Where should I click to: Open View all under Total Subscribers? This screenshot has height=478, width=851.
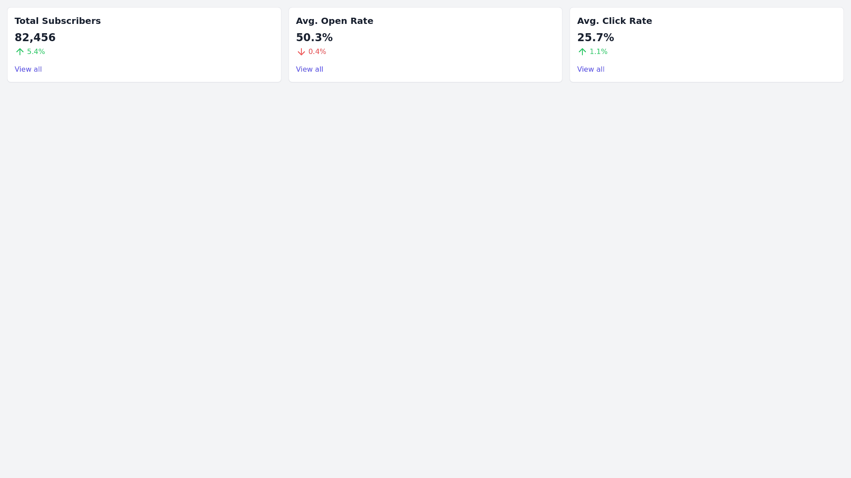(28, 69)
